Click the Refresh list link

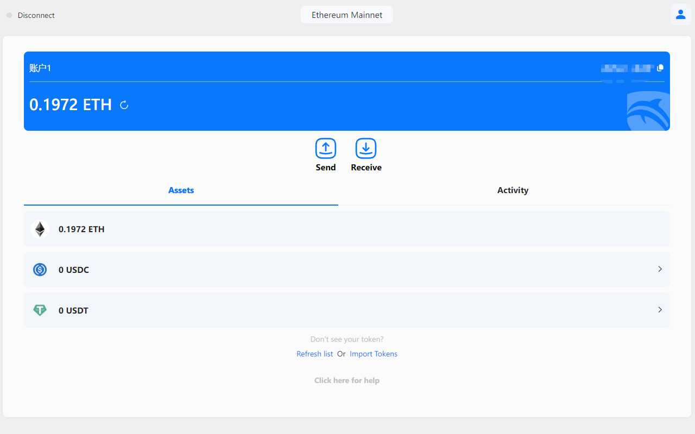[314, 353]
